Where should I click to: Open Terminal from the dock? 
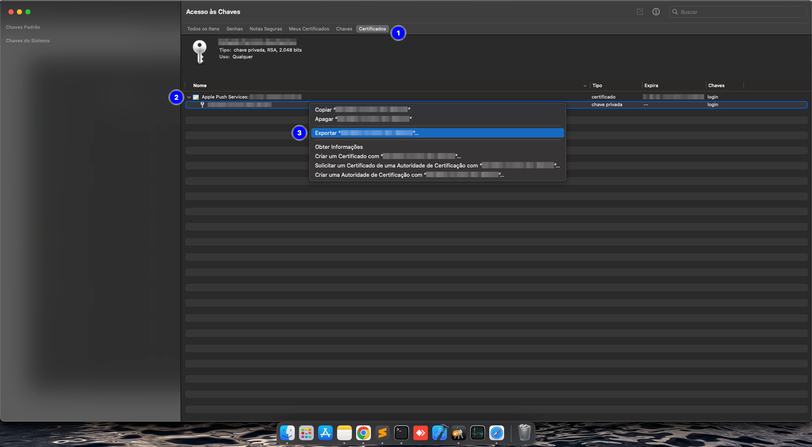coord(401,433)
